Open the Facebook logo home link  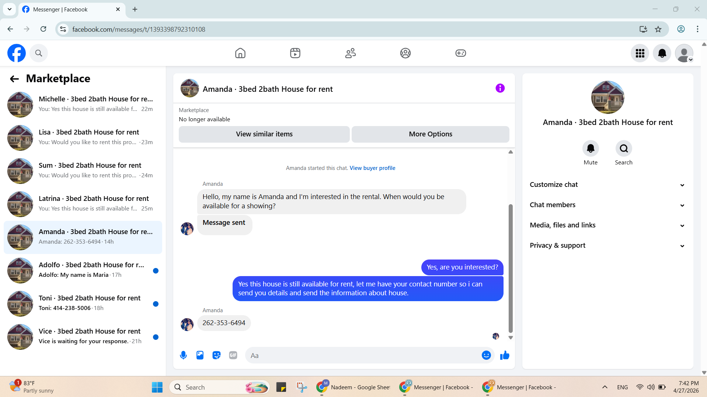(x=17, y=53)
